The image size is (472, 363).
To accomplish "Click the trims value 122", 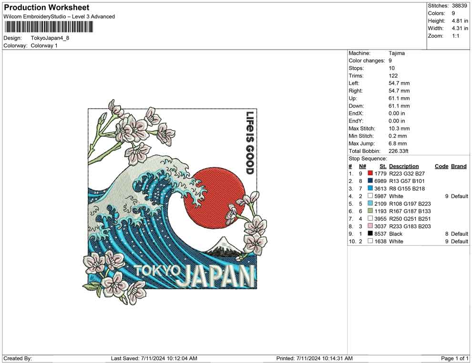I will (393, 76).
